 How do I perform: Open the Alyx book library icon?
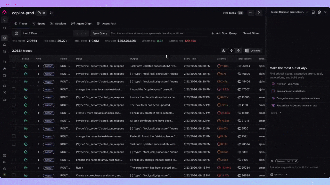(313, 12)
